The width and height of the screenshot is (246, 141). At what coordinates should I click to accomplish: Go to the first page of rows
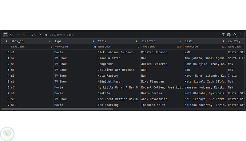18,35
